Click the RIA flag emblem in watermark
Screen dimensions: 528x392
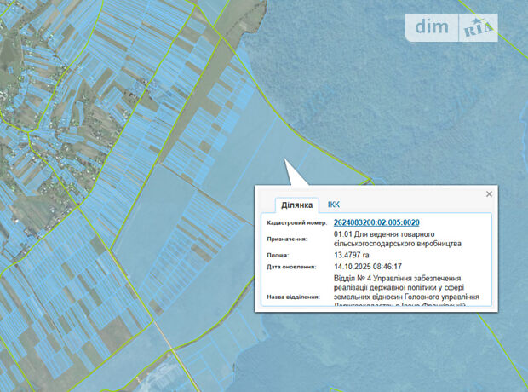click(476, 28)
